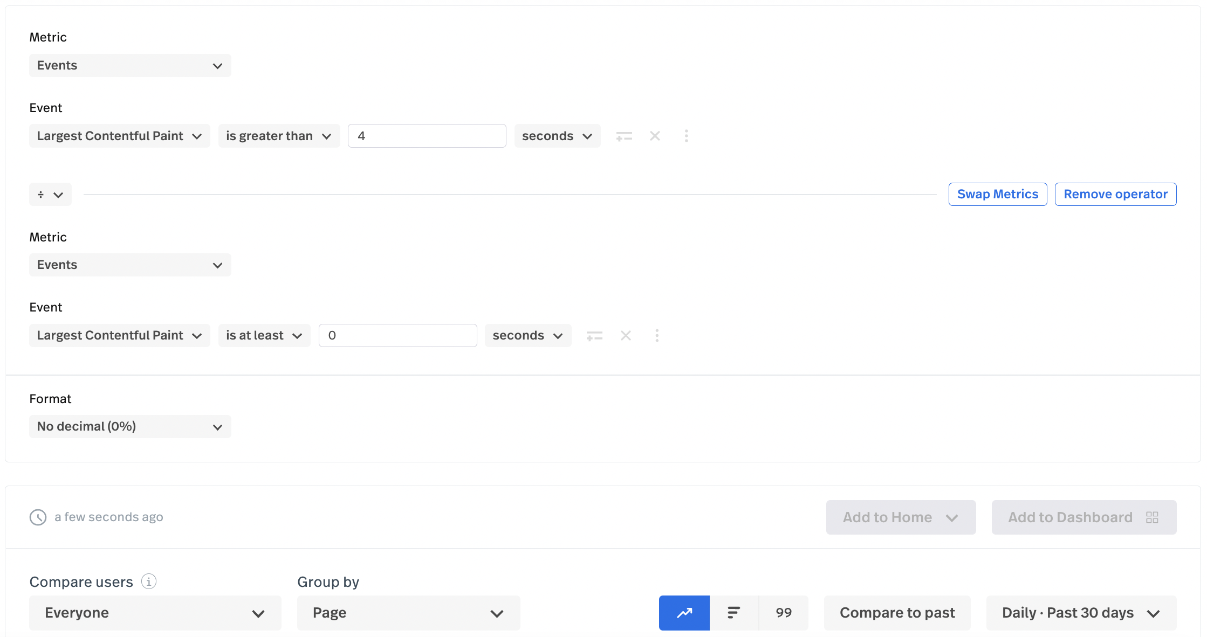Screen dimensions: 1207x637
Task: Open the 'is greater than' comparator dropdown
Action: [x=278, y=136]
